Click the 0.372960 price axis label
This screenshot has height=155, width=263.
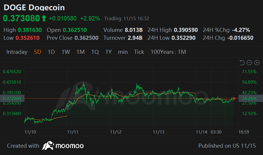(x=12, y=98)
